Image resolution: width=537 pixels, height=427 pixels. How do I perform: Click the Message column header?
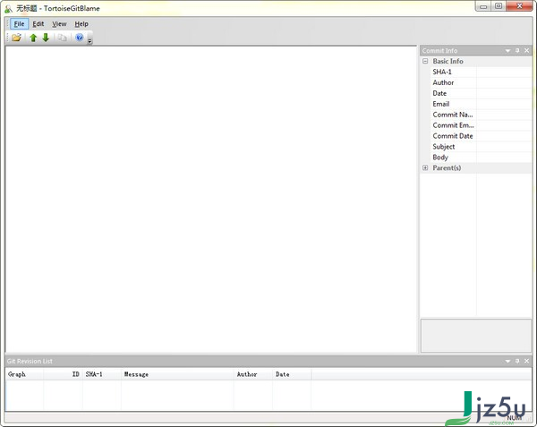pyautogui.click(x=177, y=374)
